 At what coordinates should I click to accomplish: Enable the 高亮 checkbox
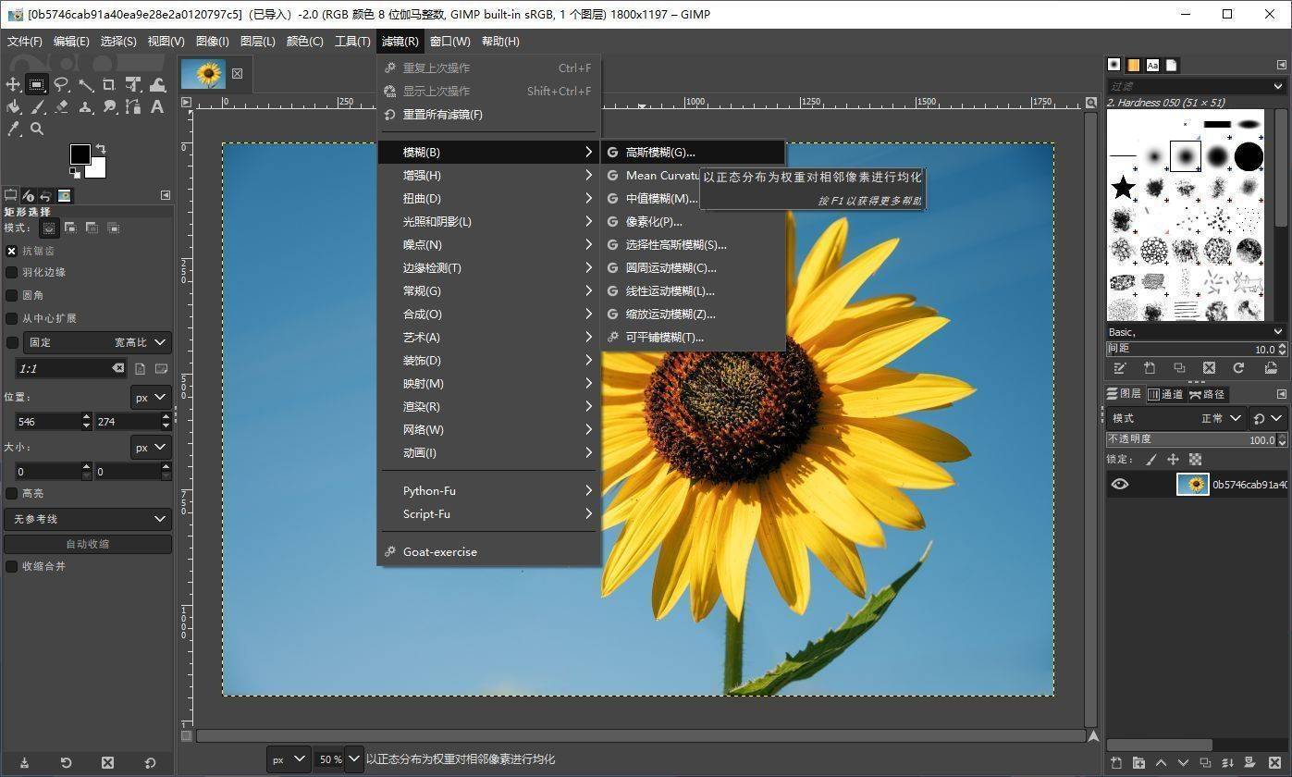pyautogui.click(x=12, y=493)
